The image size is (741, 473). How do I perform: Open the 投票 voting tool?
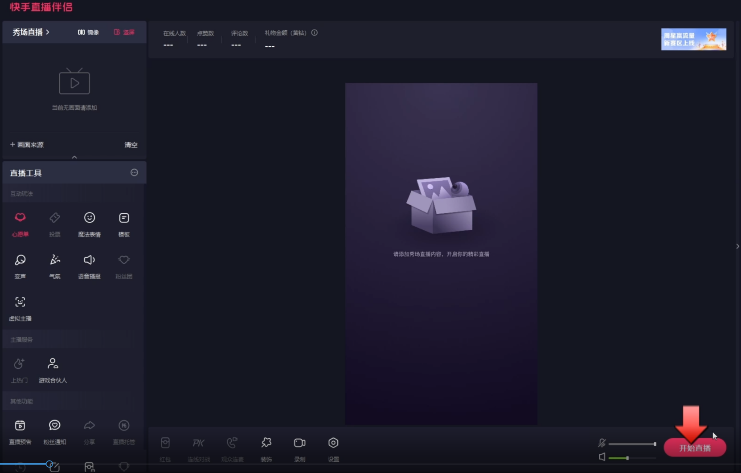pyautogui.click(x=55, y=224)
